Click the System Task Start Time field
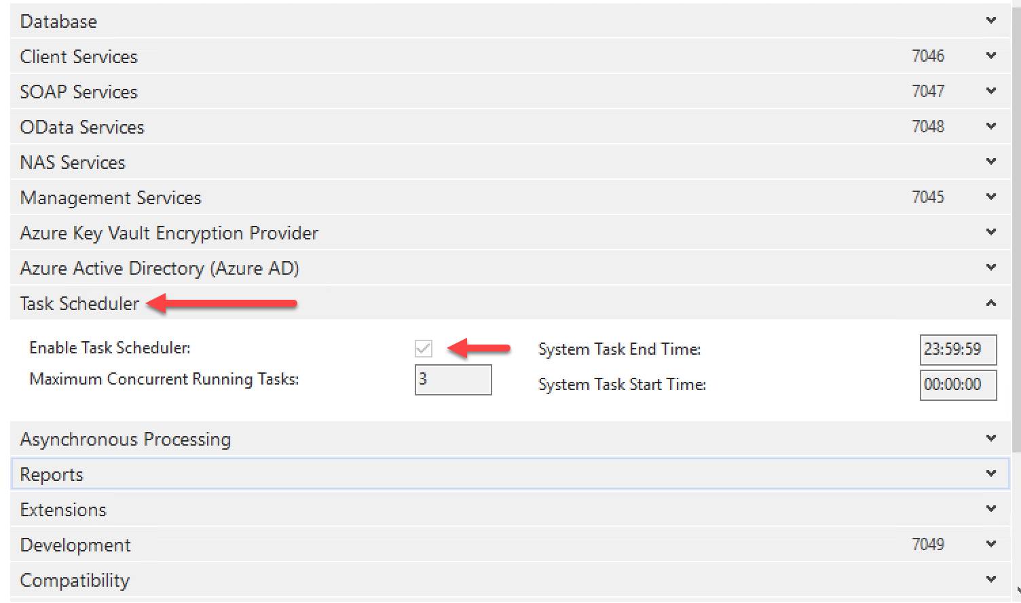The height and width of the screenshot is (603, 1021). 958,385
